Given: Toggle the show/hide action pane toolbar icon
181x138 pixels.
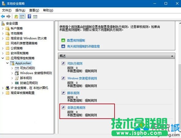Looking at the screenshot, I should point(35,17).
